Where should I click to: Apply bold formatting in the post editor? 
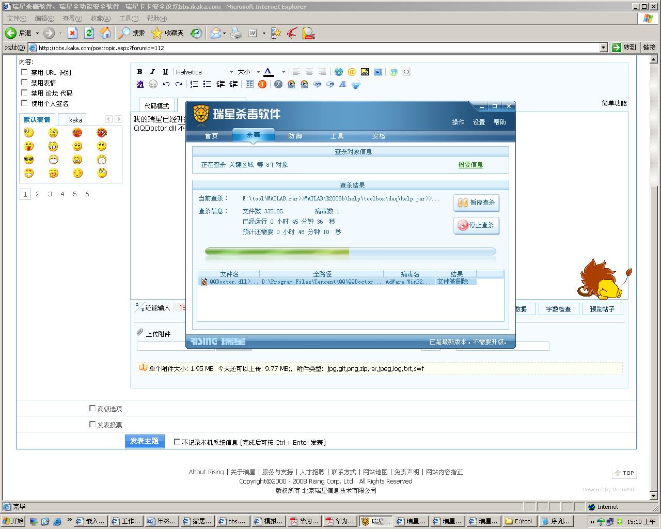tap(139, 72)
